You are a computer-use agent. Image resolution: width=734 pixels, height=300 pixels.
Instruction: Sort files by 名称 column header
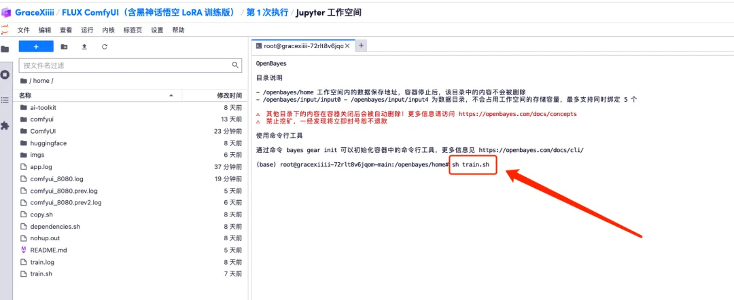click(x=25, y=96)
